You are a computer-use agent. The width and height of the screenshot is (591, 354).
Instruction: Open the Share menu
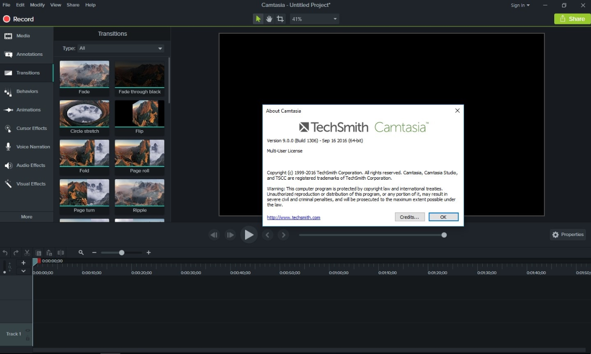(x=73, y=5)
